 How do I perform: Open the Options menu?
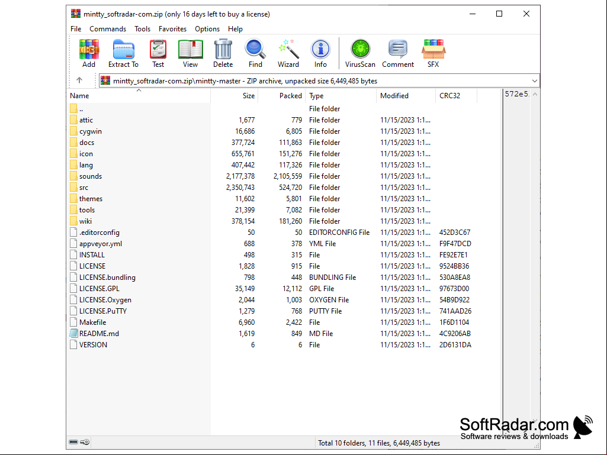207,29
